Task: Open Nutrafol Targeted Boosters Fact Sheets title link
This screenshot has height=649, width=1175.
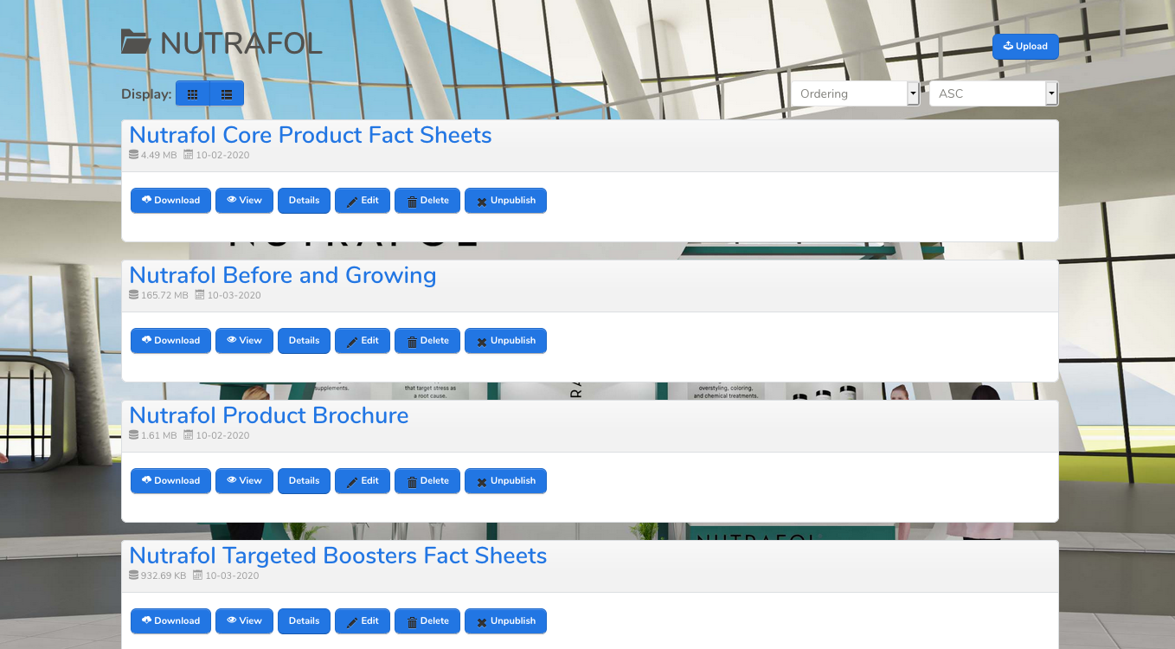Action: (x=338, y=556)
